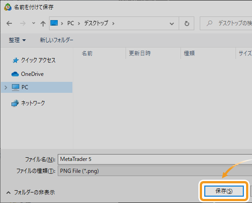The height and width of the screenshot is (203, 252).
Task: Click the forward navigation arrow
Action: tap(22, 23)
